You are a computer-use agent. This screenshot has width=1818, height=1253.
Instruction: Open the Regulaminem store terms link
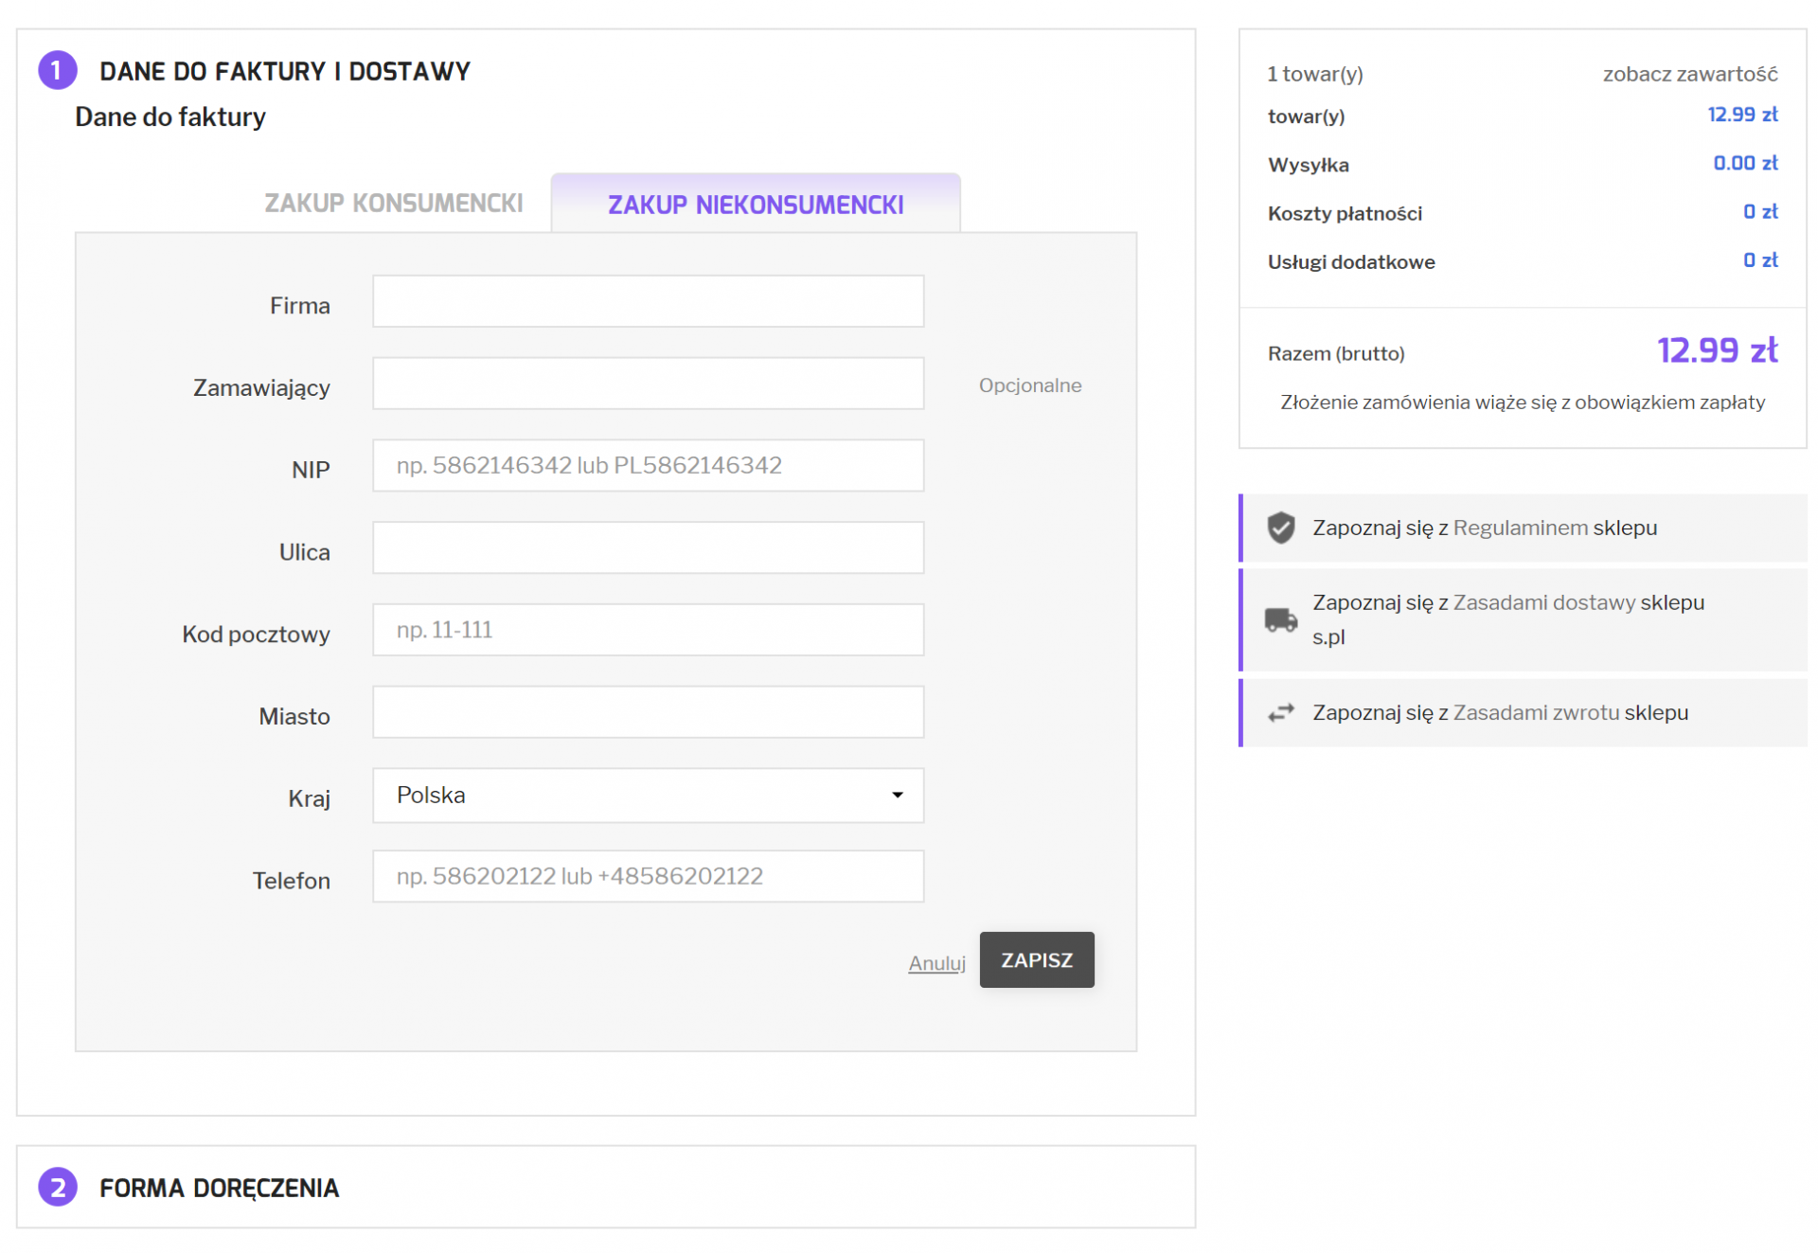click(1520, 528)
